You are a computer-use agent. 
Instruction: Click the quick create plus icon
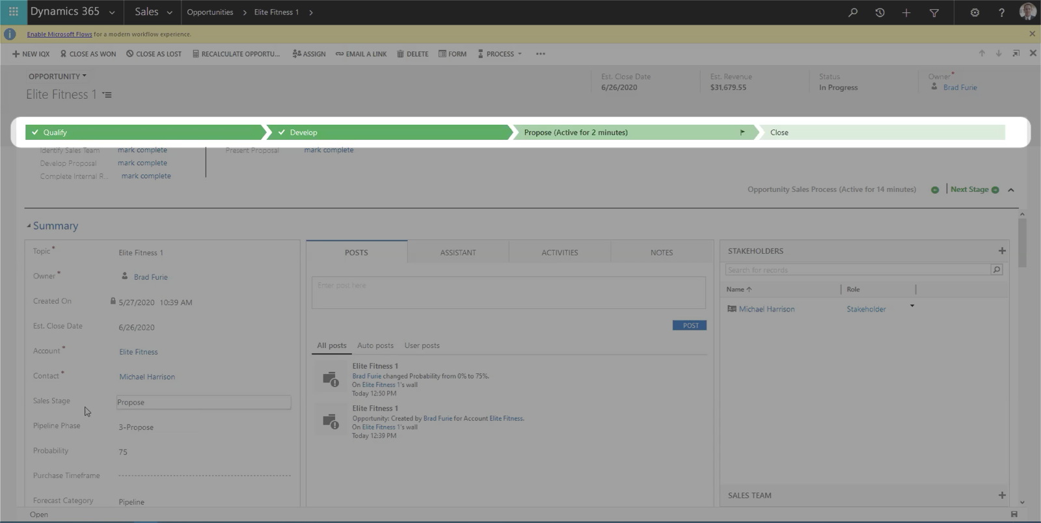pyautogui.click(x=906, y=12)
